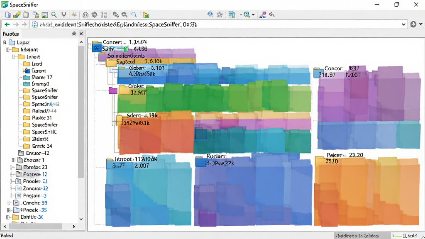Viewport: 425px width, 239px height.
Task: Go back with the green arrow
Action: pos(7,24)
